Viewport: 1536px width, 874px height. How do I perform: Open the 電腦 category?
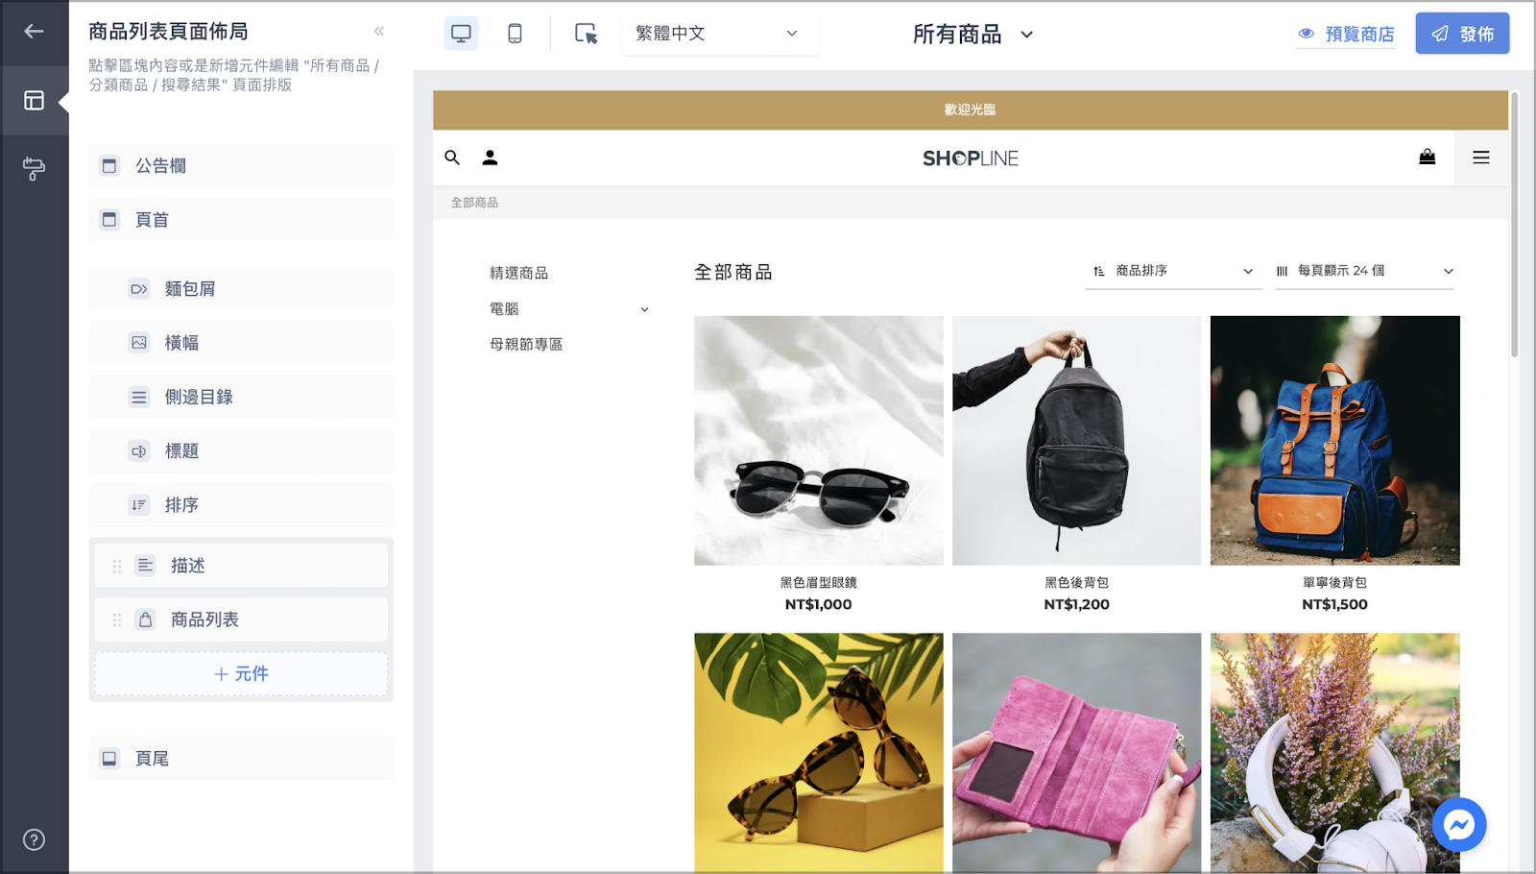(x=504, y=308)
